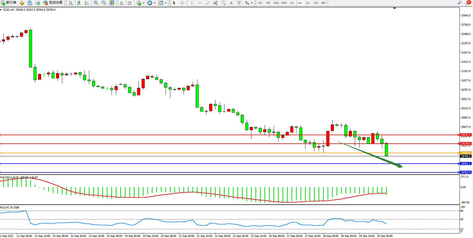Expand the Templates dropdown arrow

(166, 3)
